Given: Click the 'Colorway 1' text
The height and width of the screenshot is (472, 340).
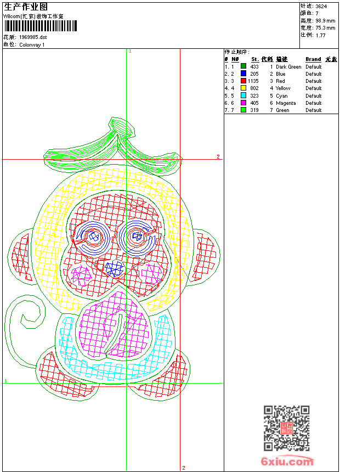Looking at the screenshot, I should pos(32,45).
